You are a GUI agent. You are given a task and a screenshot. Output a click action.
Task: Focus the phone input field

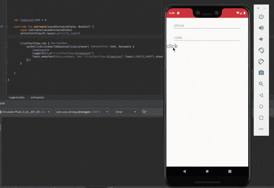pos(207,25)
